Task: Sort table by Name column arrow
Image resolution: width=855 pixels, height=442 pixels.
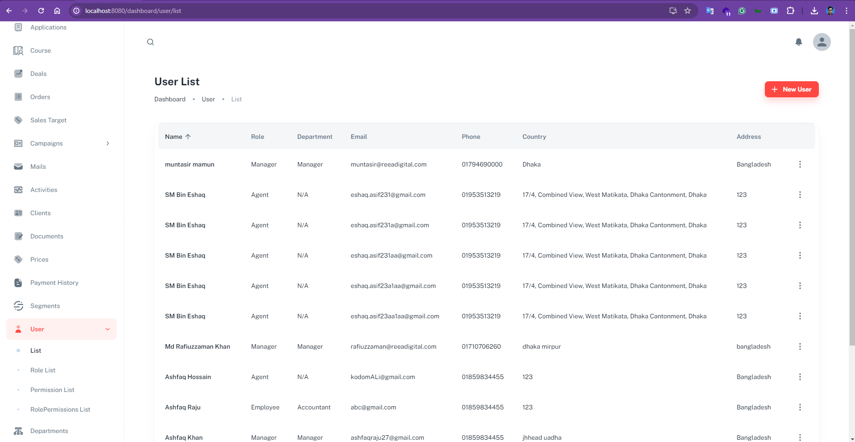Action: pos(188,137)
